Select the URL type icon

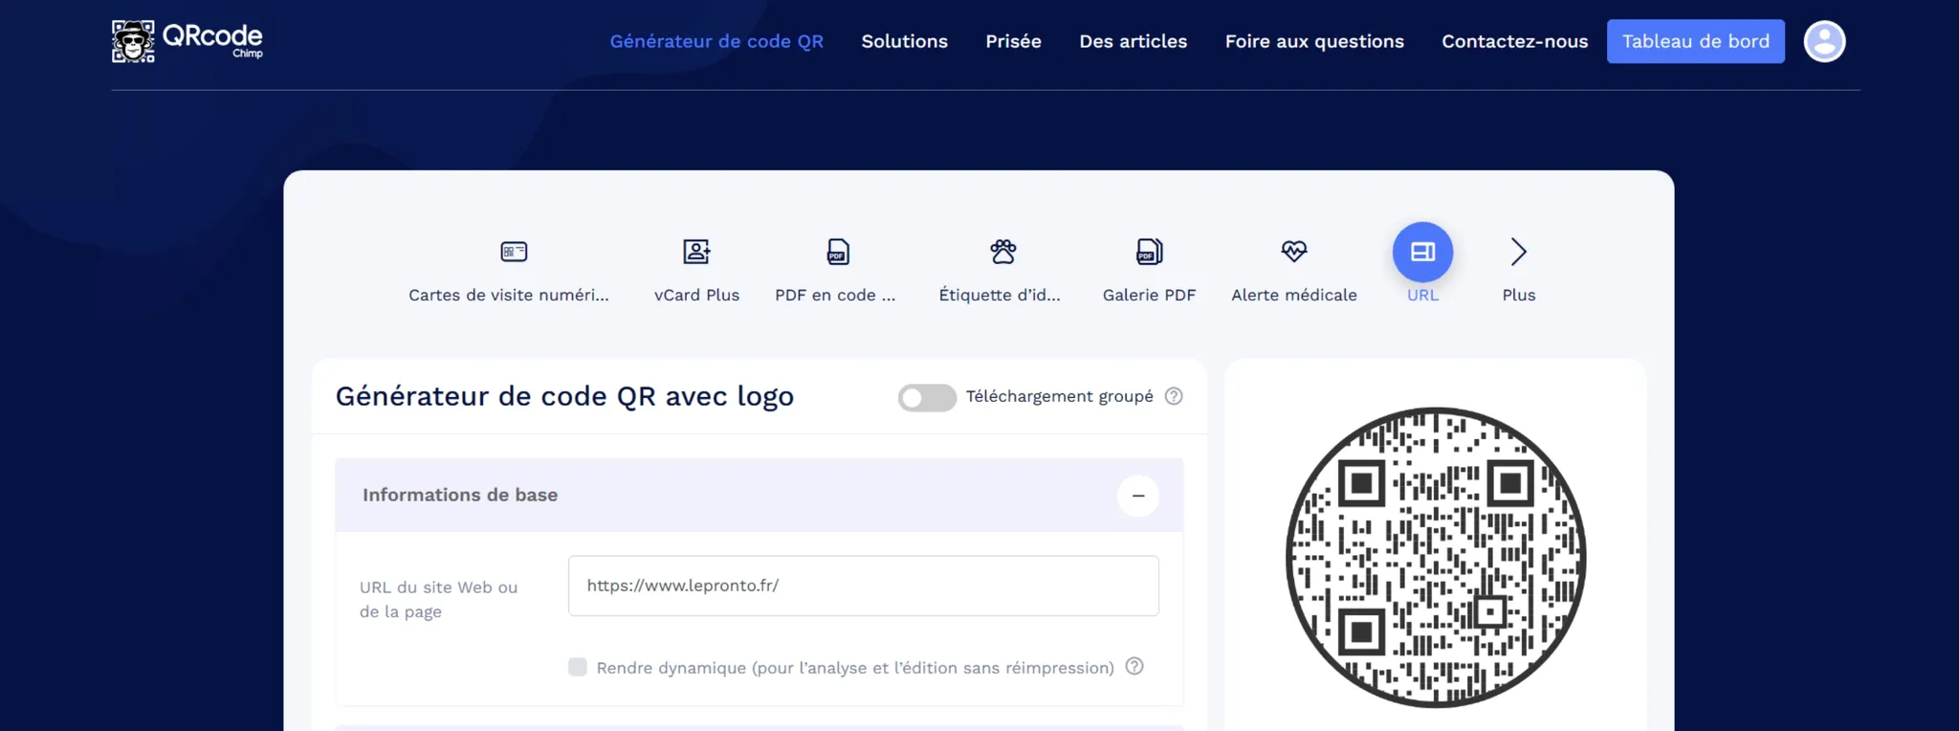[x=1422, y=252]
